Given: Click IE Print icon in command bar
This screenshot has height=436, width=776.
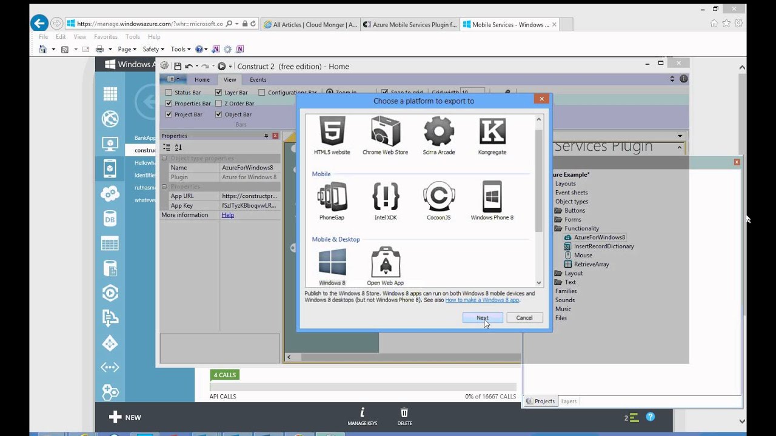Looking at the screenshot, I should coord(99,49).
